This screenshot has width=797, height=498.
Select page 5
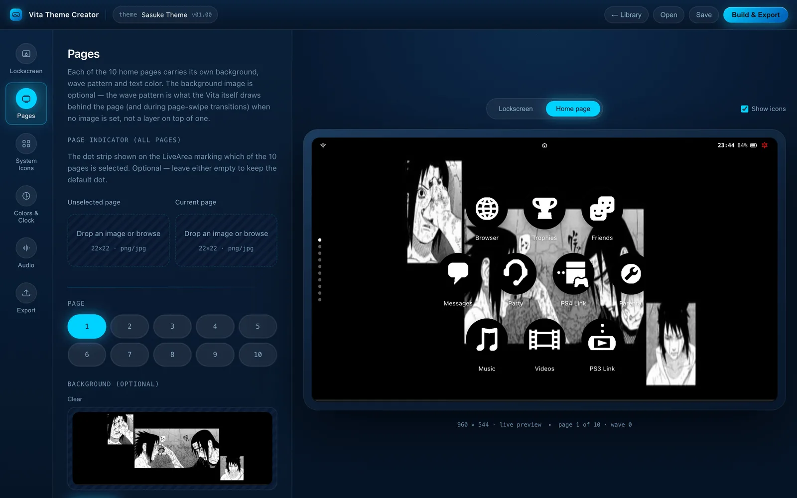coord(258,326)
